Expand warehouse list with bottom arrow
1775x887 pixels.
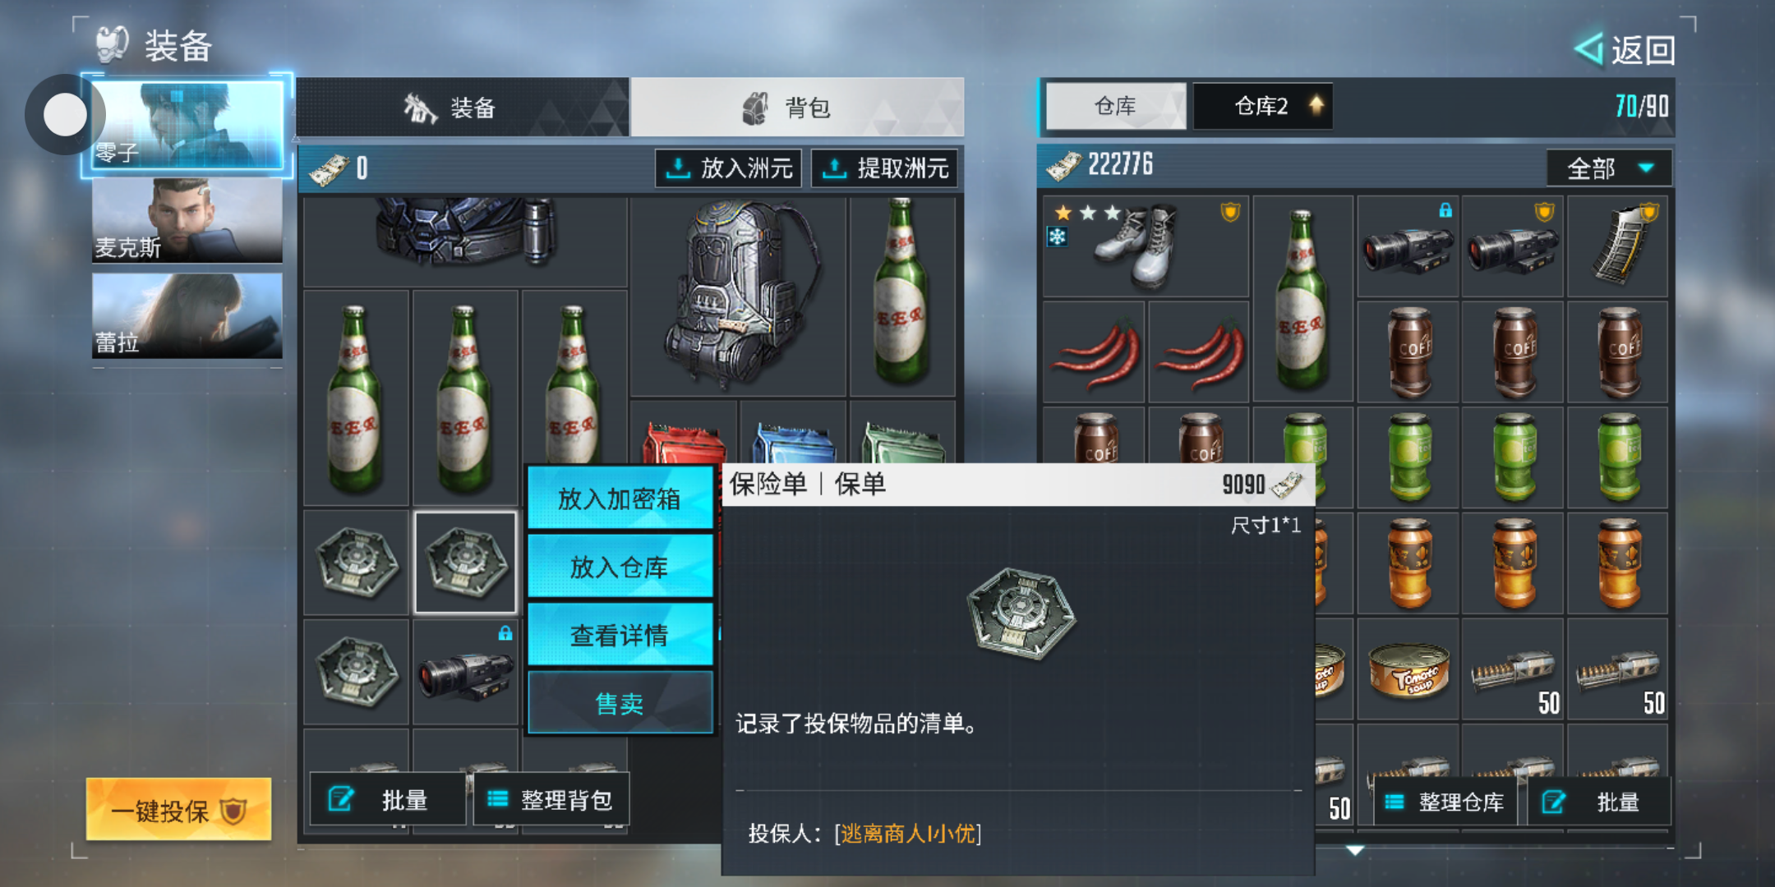1354,850
